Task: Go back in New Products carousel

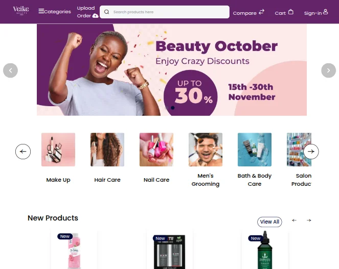Action: (294, 221)
